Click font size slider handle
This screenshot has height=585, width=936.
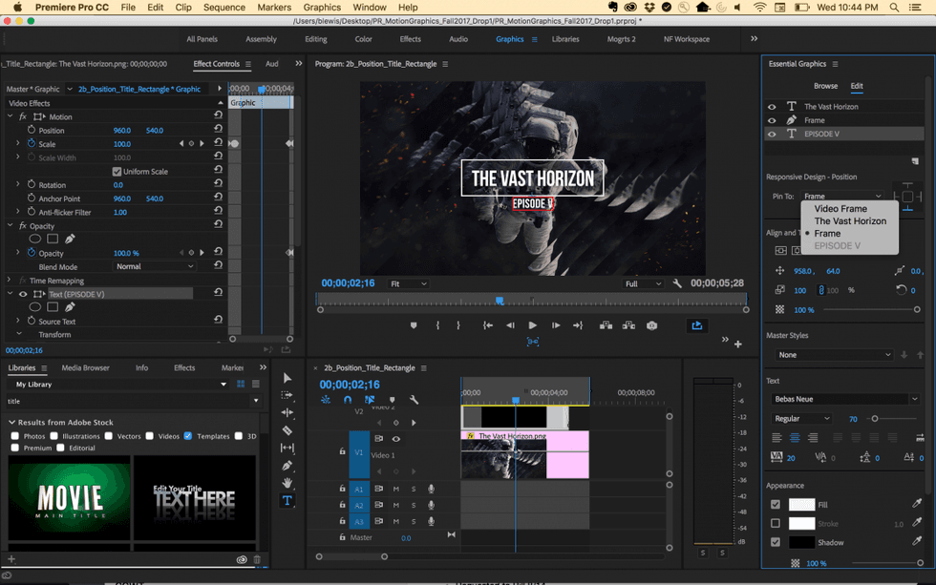point(875,419)
